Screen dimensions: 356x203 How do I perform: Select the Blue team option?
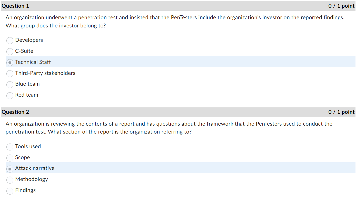tap(10, 85)
